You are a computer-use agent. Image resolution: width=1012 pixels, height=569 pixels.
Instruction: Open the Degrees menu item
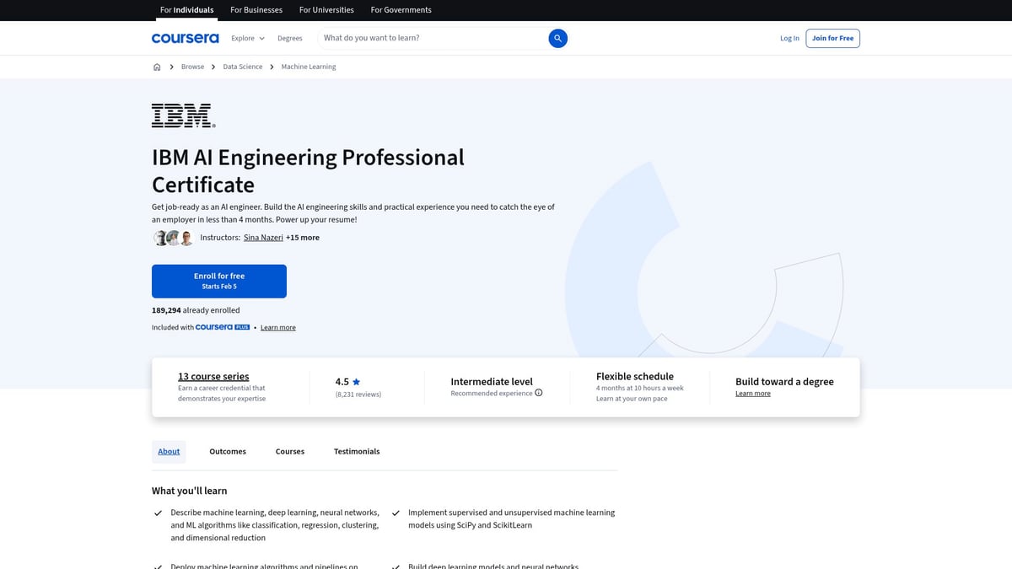click(290, 38)
